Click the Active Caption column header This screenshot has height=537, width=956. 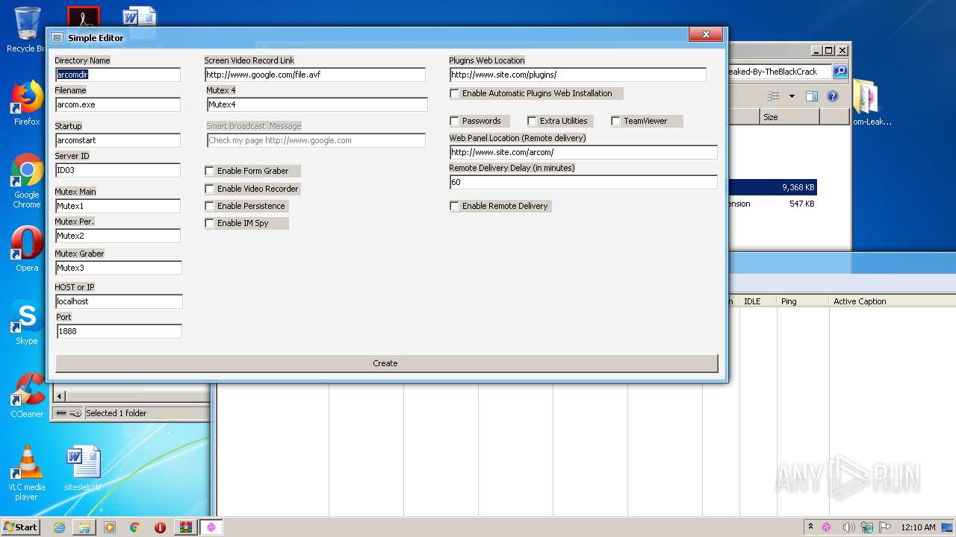pos(893,301)
